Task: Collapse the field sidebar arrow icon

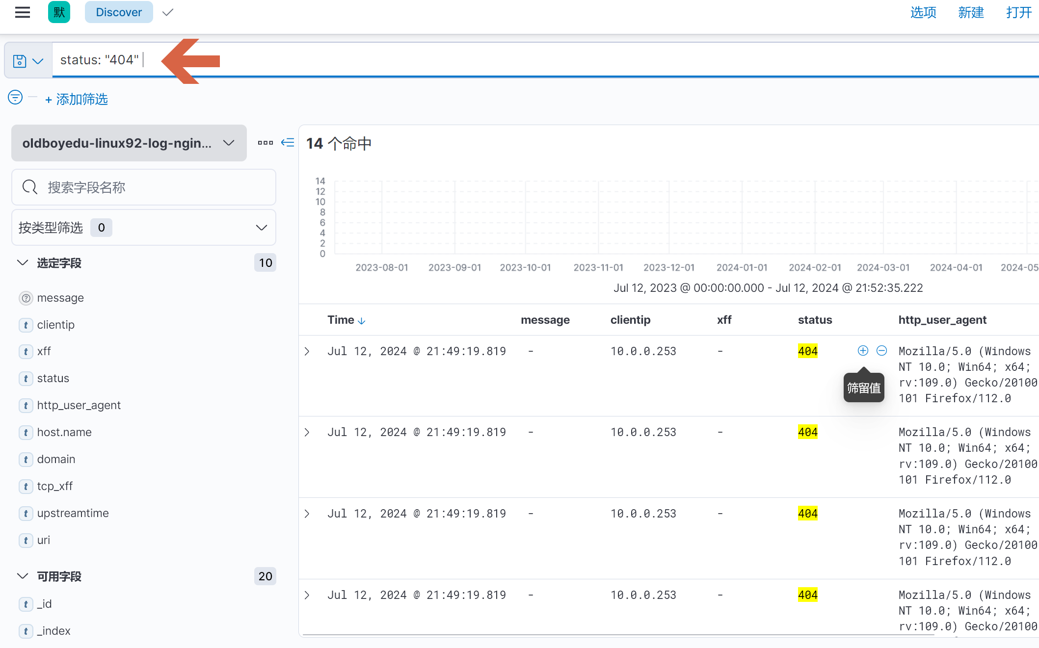Action: point(288,143)
